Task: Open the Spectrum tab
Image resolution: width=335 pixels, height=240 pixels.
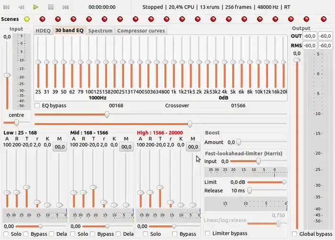Action: pos(100,31)
